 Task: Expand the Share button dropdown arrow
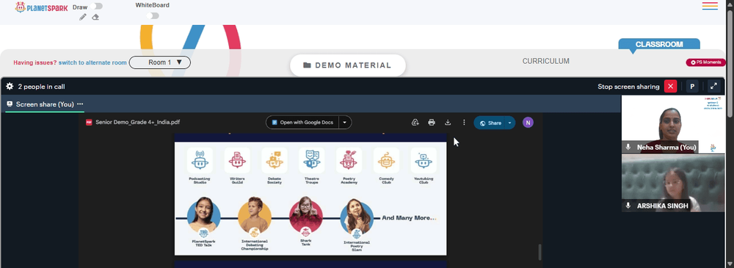click(x=509, y=123)
